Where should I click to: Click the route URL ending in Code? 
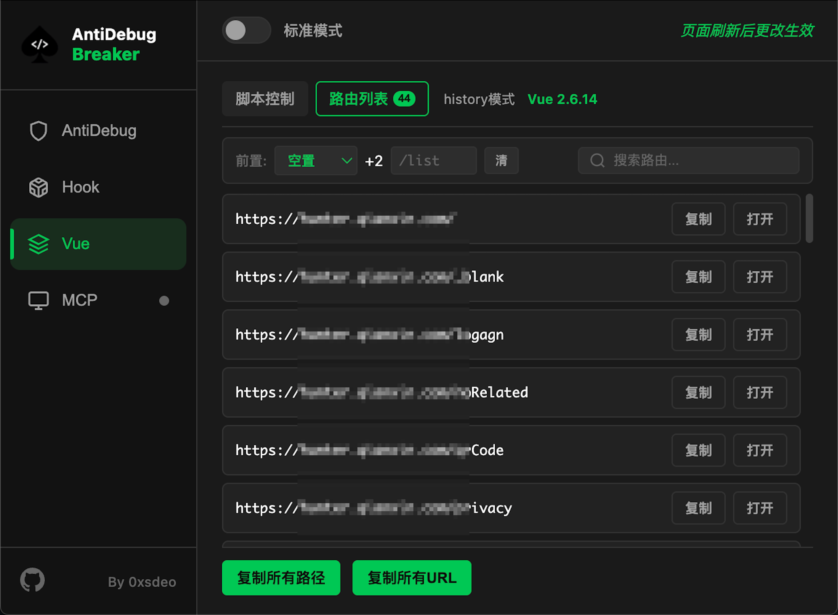tap(369, 450)
